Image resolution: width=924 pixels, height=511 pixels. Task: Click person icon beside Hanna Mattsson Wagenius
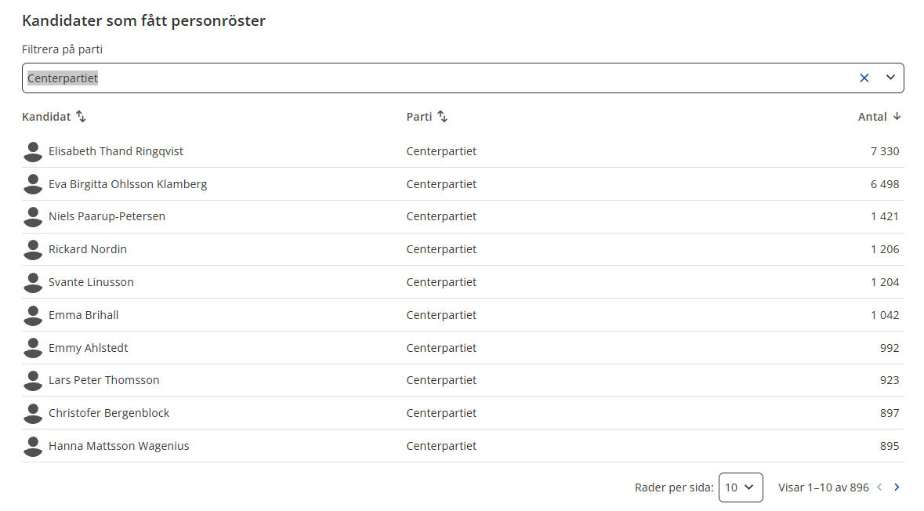coord(33,446)
